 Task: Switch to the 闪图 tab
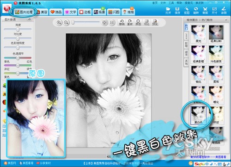tap(114, 12)
